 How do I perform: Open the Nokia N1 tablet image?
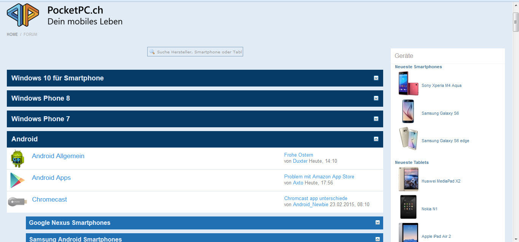tap(408, 207)
